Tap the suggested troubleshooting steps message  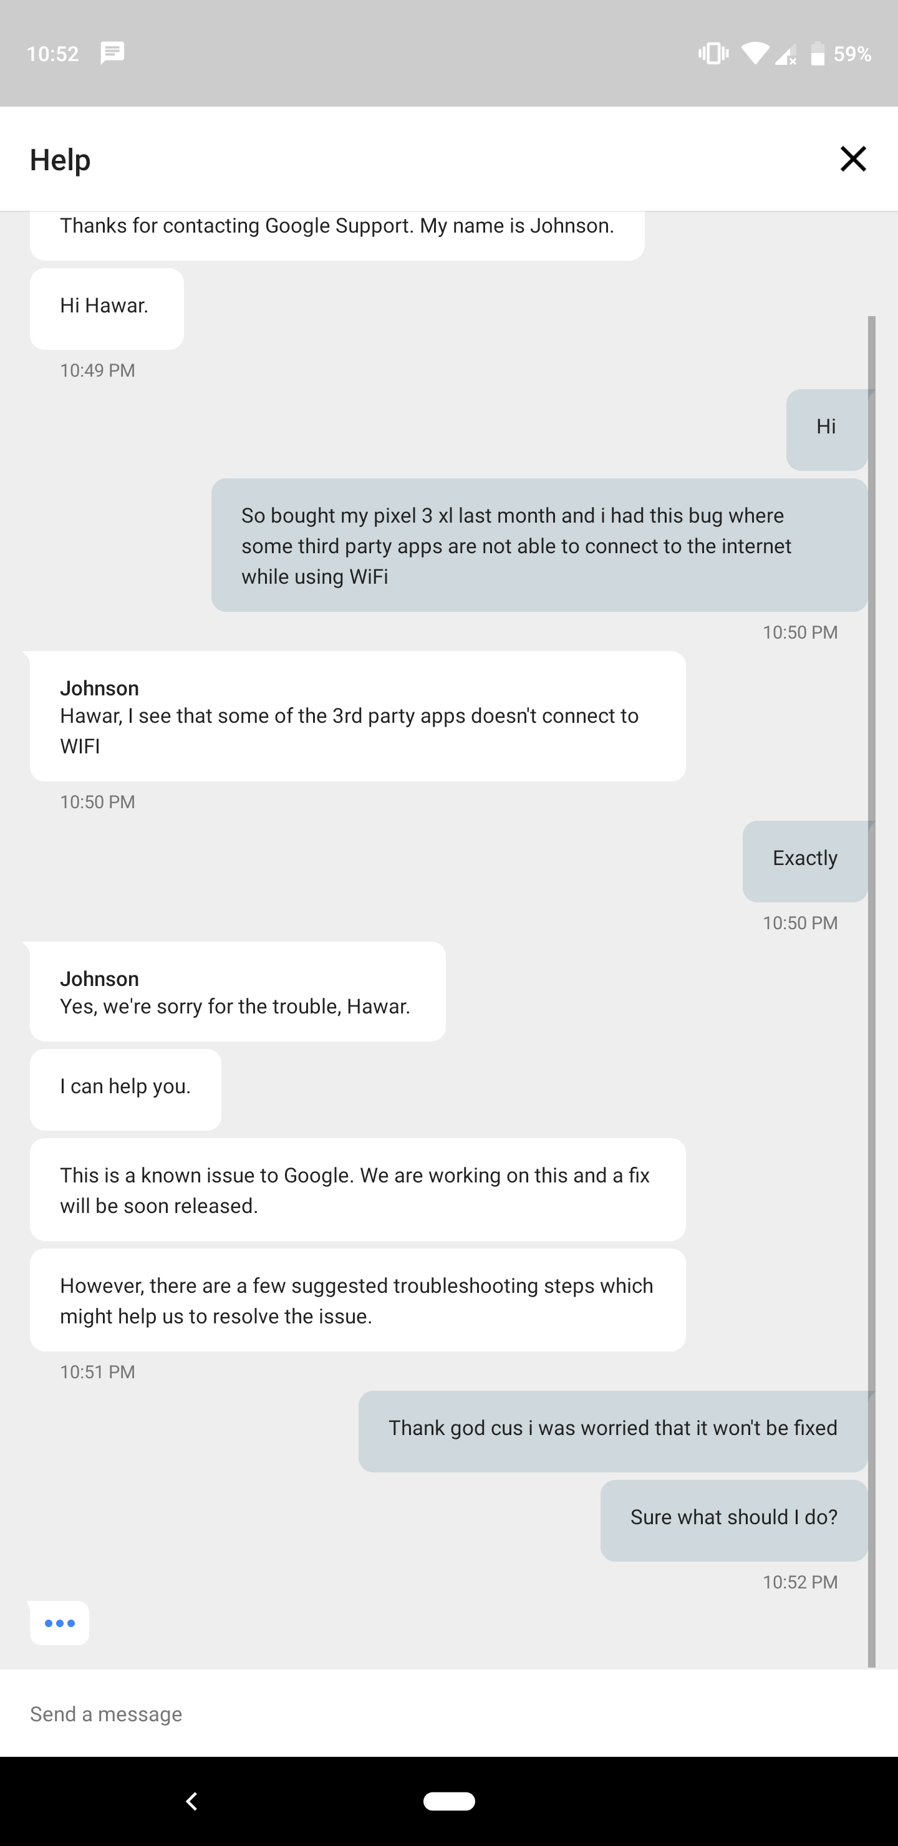click(x=357, y=1301)
